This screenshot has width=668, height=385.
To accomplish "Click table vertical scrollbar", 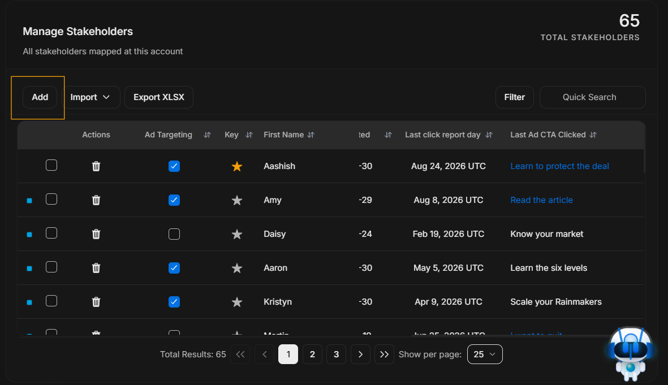I will click(645, 161).
